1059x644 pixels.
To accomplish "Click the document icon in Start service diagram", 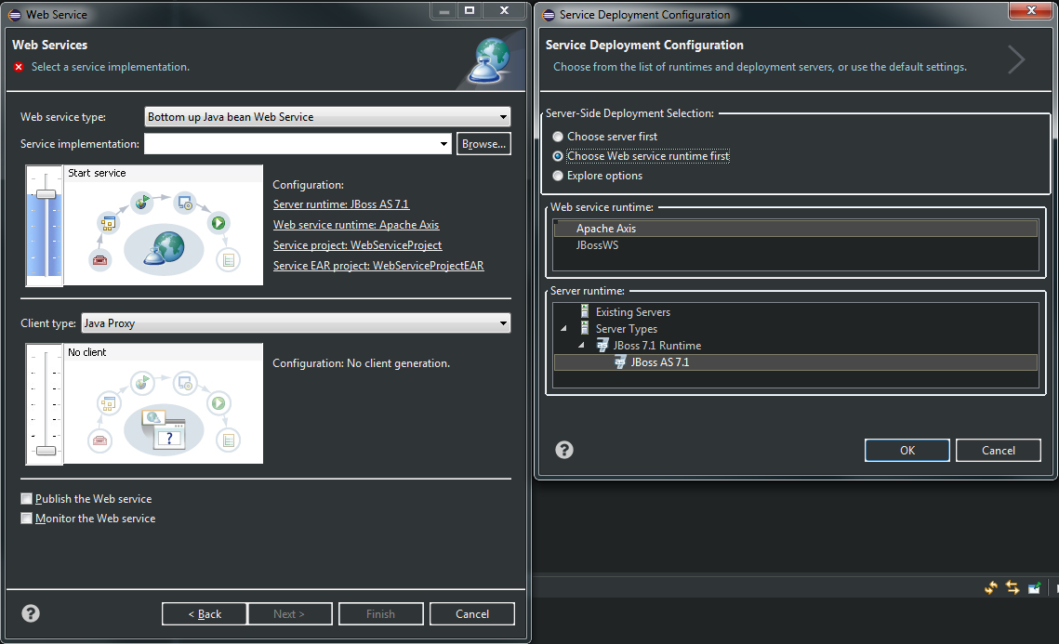I will tap(229, 260).
